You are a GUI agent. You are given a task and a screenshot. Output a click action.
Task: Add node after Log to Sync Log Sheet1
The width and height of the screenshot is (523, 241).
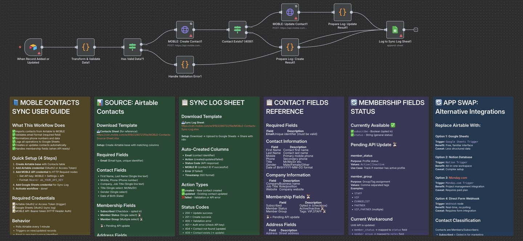416,30
